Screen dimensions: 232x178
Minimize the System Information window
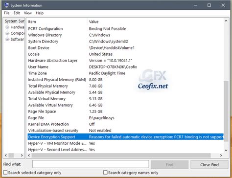pyautogui.click(x=195, y=5)
